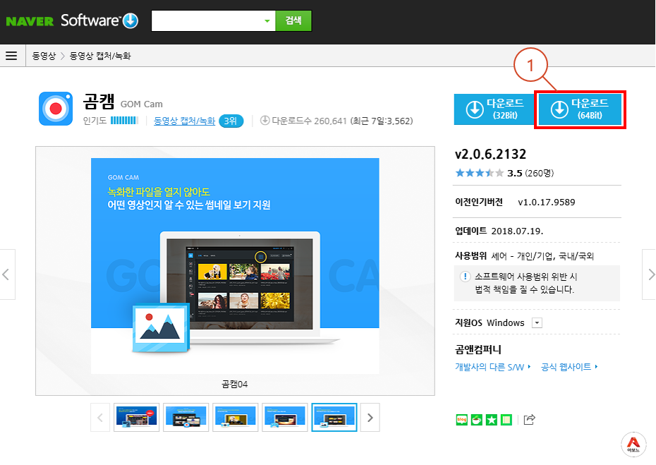
Task: Click the GOM Cam app icon
Action: (56, 109)
